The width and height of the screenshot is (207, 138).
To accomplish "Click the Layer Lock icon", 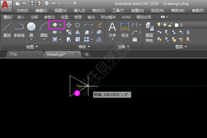I will click(x=181, y=32).
